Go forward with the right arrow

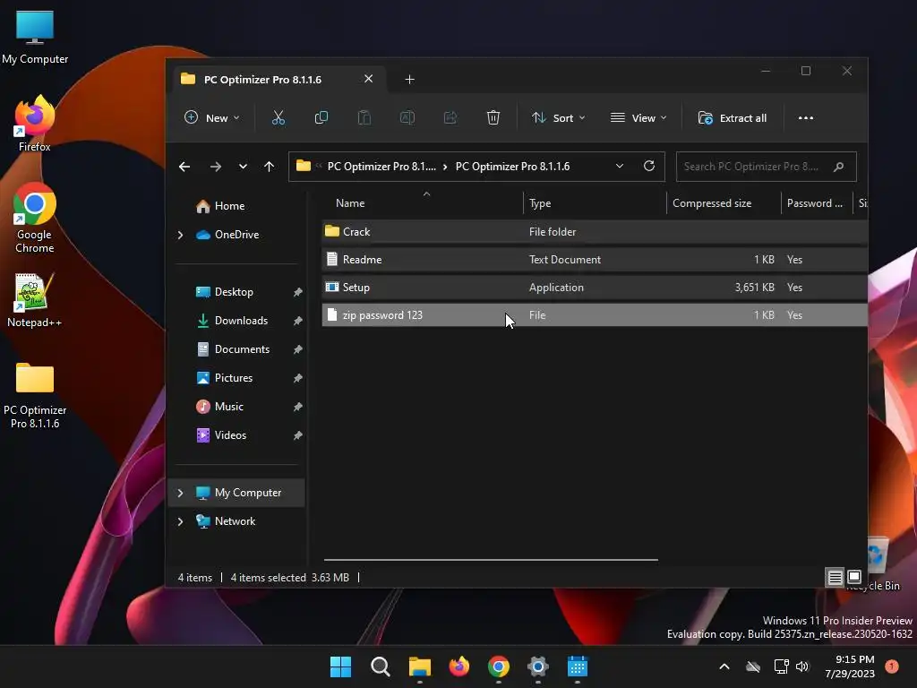point(215,167)
